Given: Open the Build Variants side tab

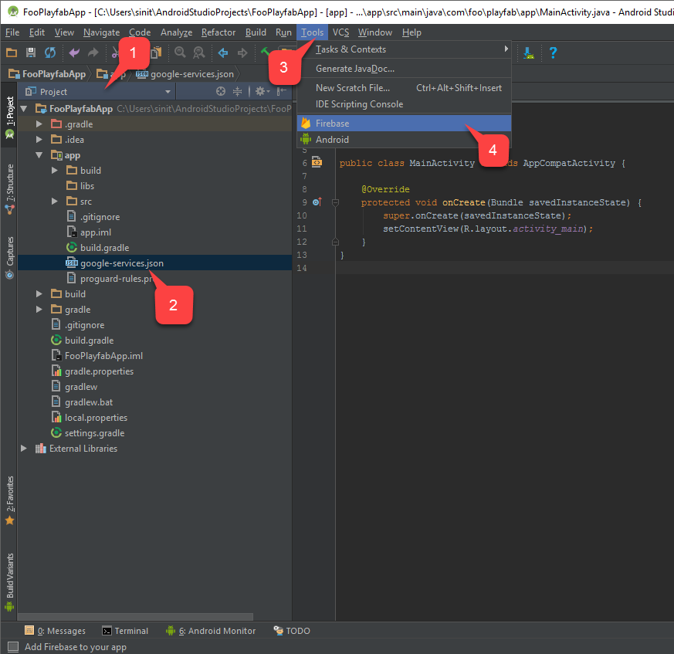Looking at the screenshot, I should [x=9, y=581].
